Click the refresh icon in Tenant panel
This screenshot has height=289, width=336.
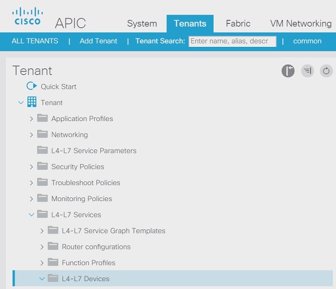[x=326, y=71]
